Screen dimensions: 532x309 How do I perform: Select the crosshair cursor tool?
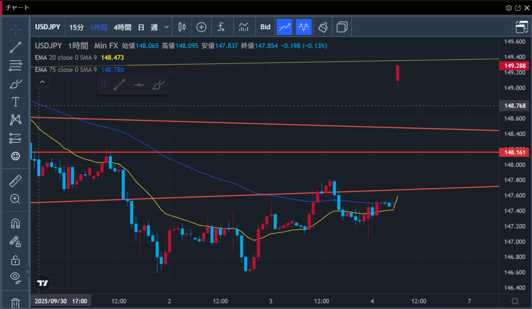click(x=16, y=29)
